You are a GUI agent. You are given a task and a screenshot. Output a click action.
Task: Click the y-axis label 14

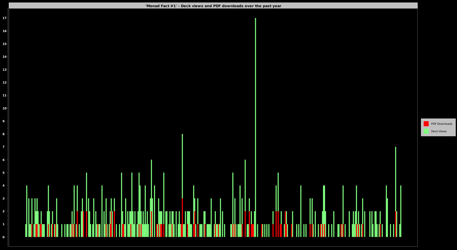click(x=5, y=57)
